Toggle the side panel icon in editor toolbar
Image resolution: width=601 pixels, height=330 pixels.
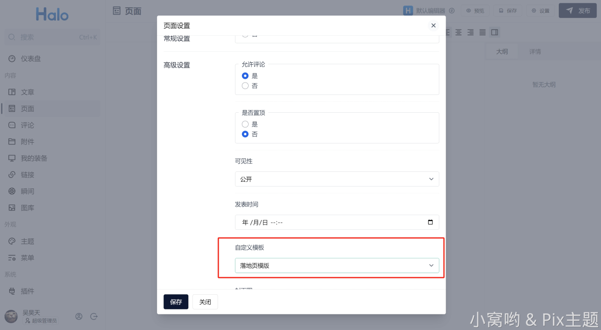pos(494,32)
